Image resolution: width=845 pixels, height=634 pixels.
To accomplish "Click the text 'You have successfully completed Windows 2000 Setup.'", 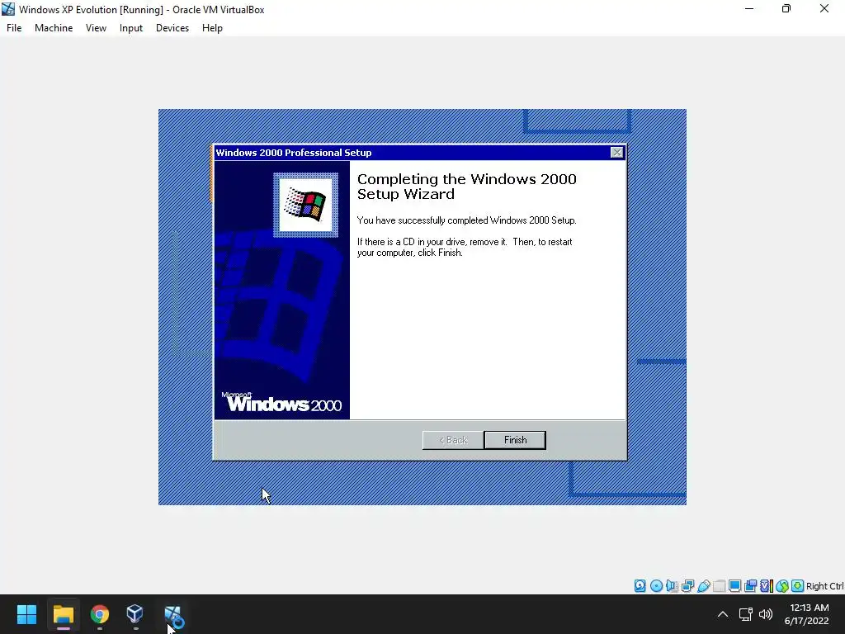I will point(467,220).
